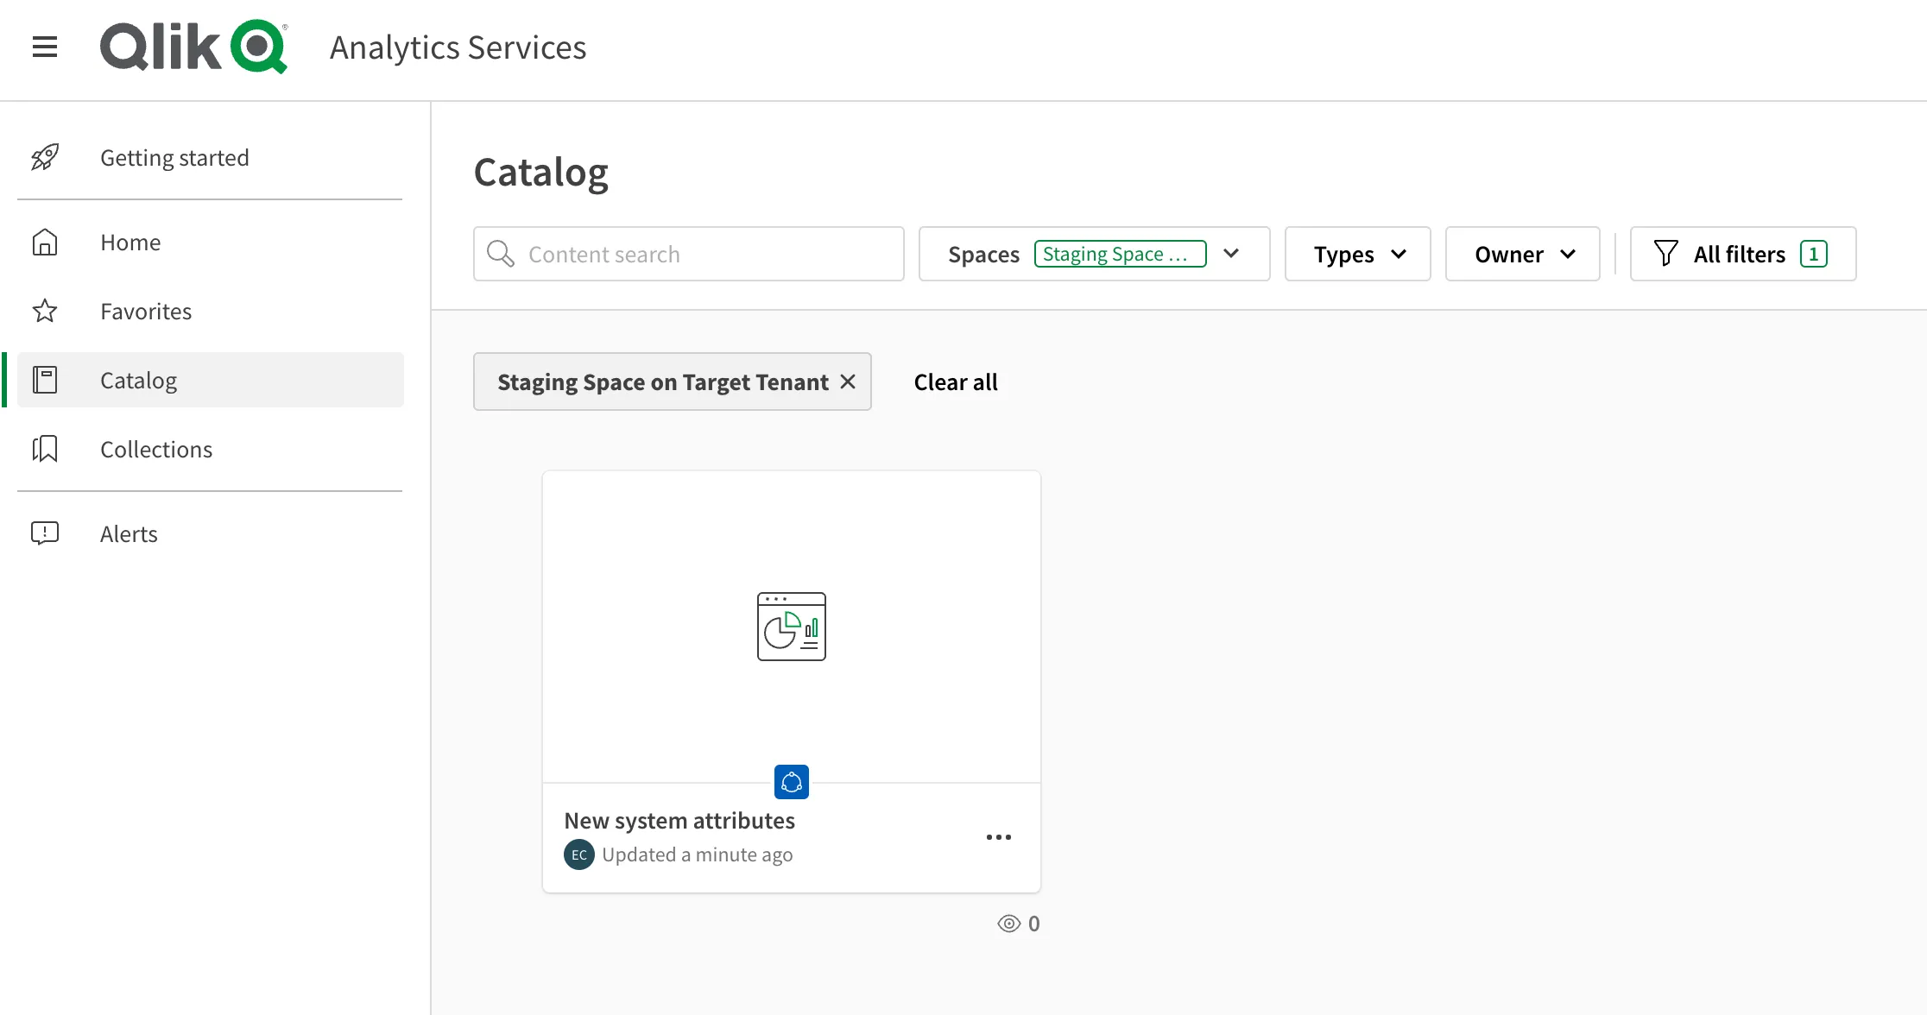Clear all active space filters
1927x1015 pixels.
955,381
